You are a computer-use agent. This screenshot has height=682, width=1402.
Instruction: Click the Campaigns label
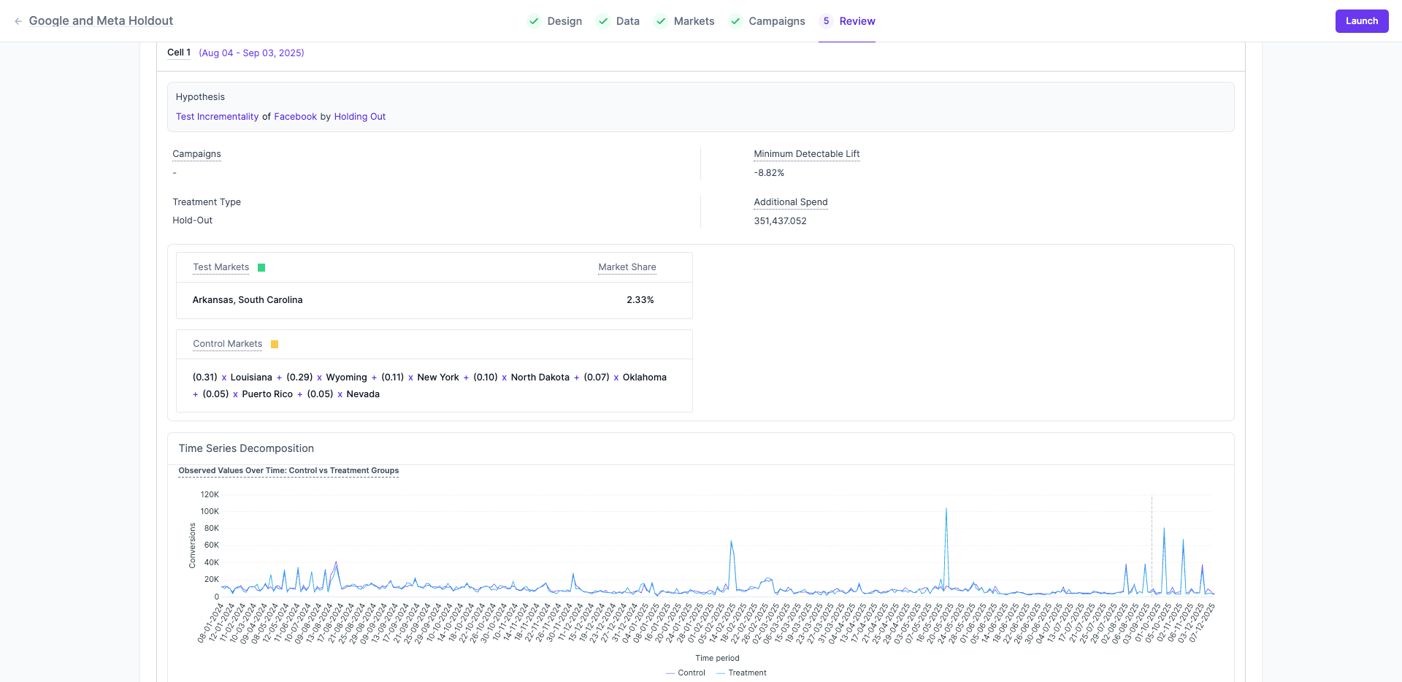(196, 154)
